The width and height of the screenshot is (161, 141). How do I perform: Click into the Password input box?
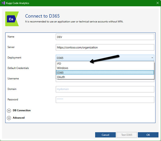point(105,100)
